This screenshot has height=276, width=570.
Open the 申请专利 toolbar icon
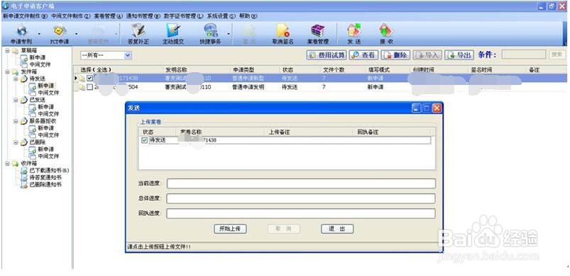[x=21, y=35]
